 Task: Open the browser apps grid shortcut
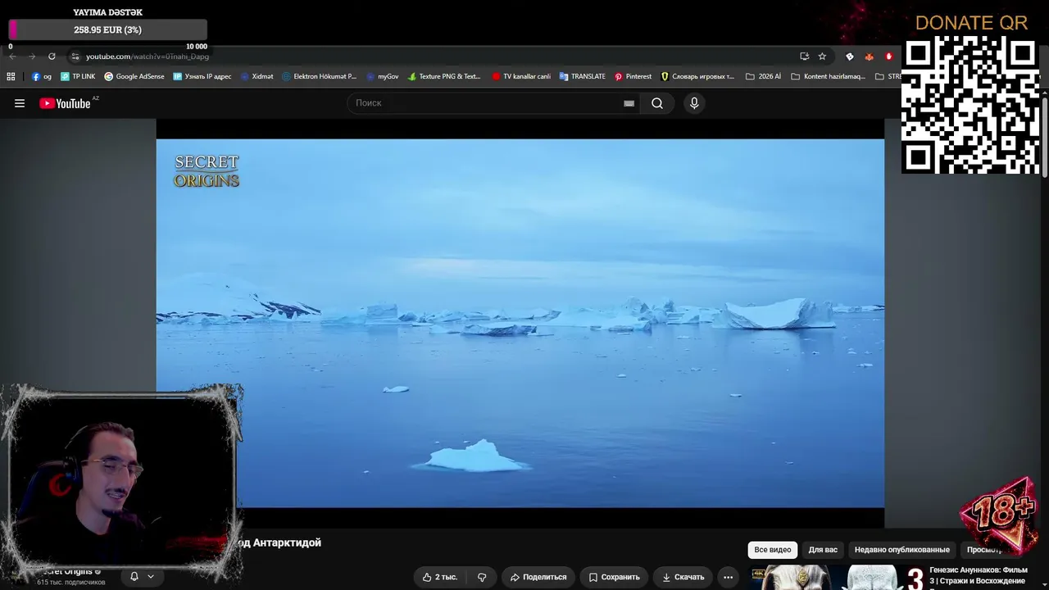(11, 76)
